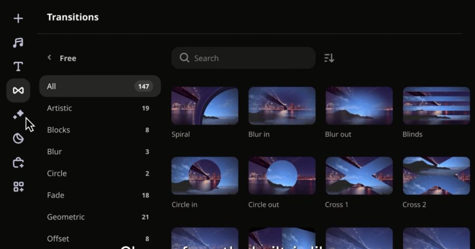Choose the Blur in transition thumbnail
The width and height of the screenshot is (475, 249).
[282, 106]
